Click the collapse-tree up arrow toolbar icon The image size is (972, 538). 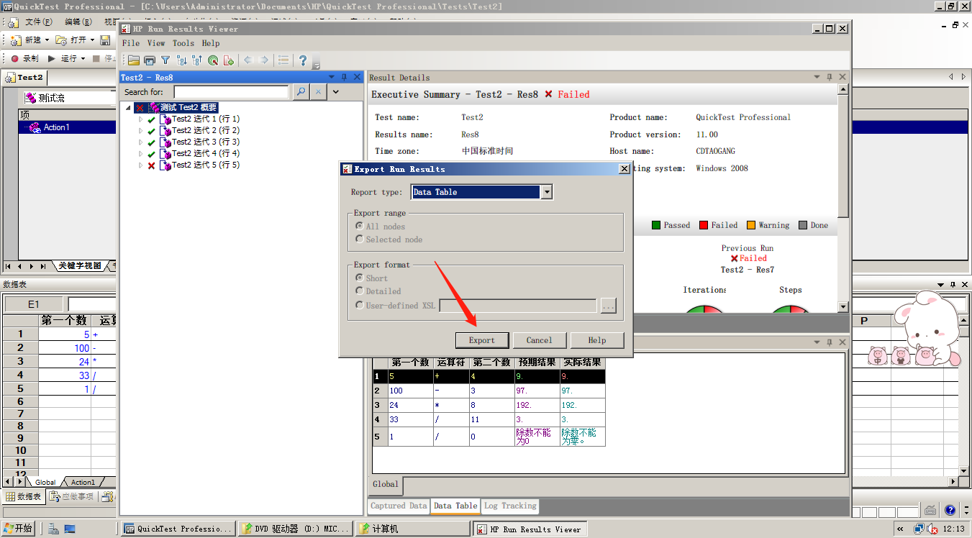click(197, 60)
